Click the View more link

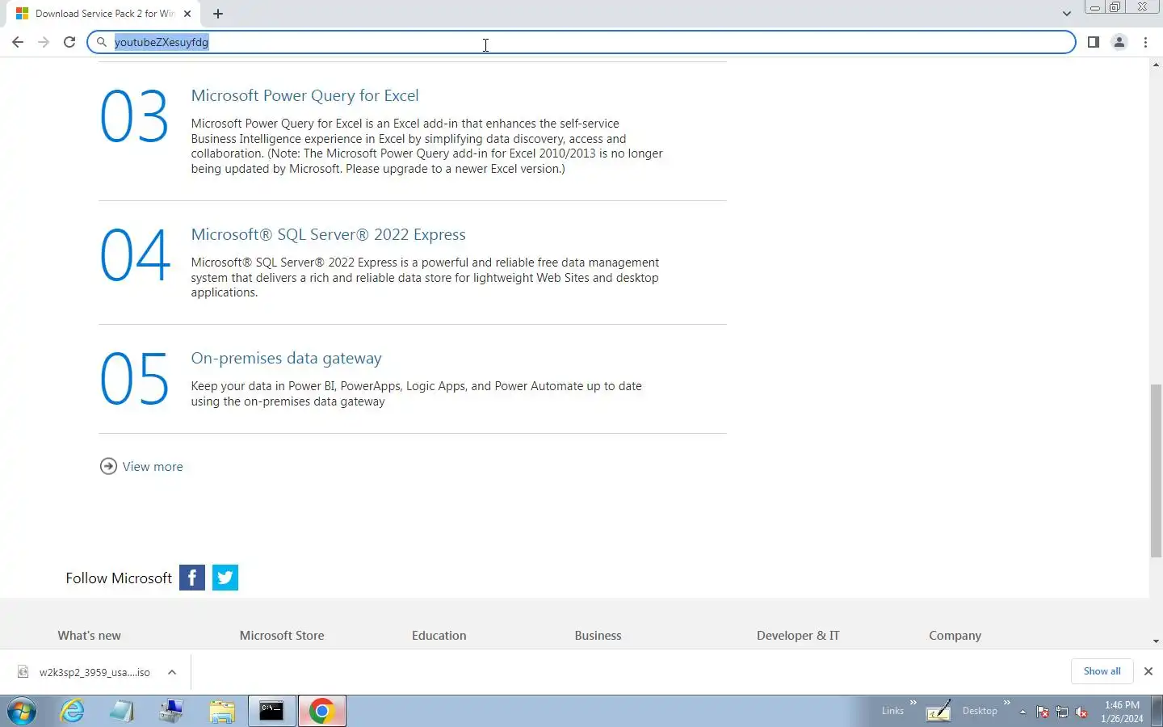[x=153, y=467]
